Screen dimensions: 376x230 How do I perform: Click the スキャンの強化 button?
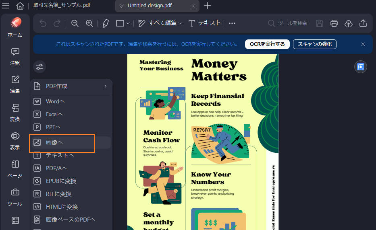tap(315, 44)
